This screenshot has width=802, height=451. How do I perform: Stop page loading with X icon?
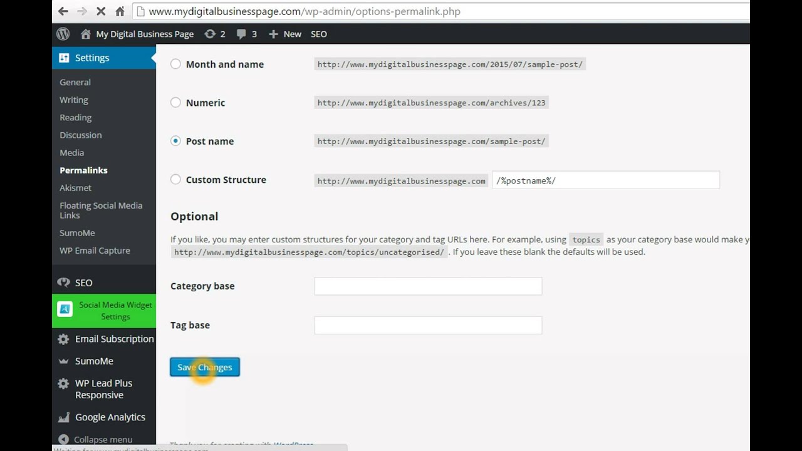[x=101, y=11]
